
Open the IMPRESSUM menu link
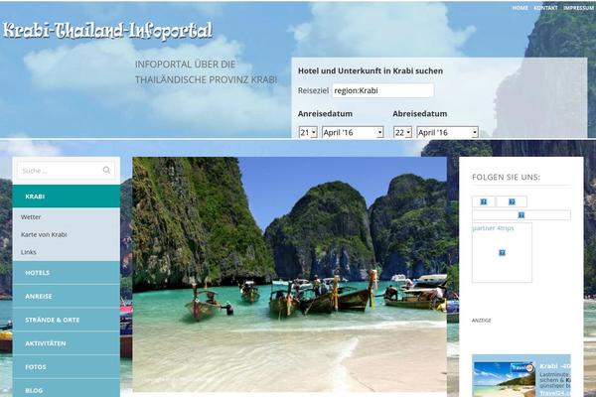click(578, 8)
